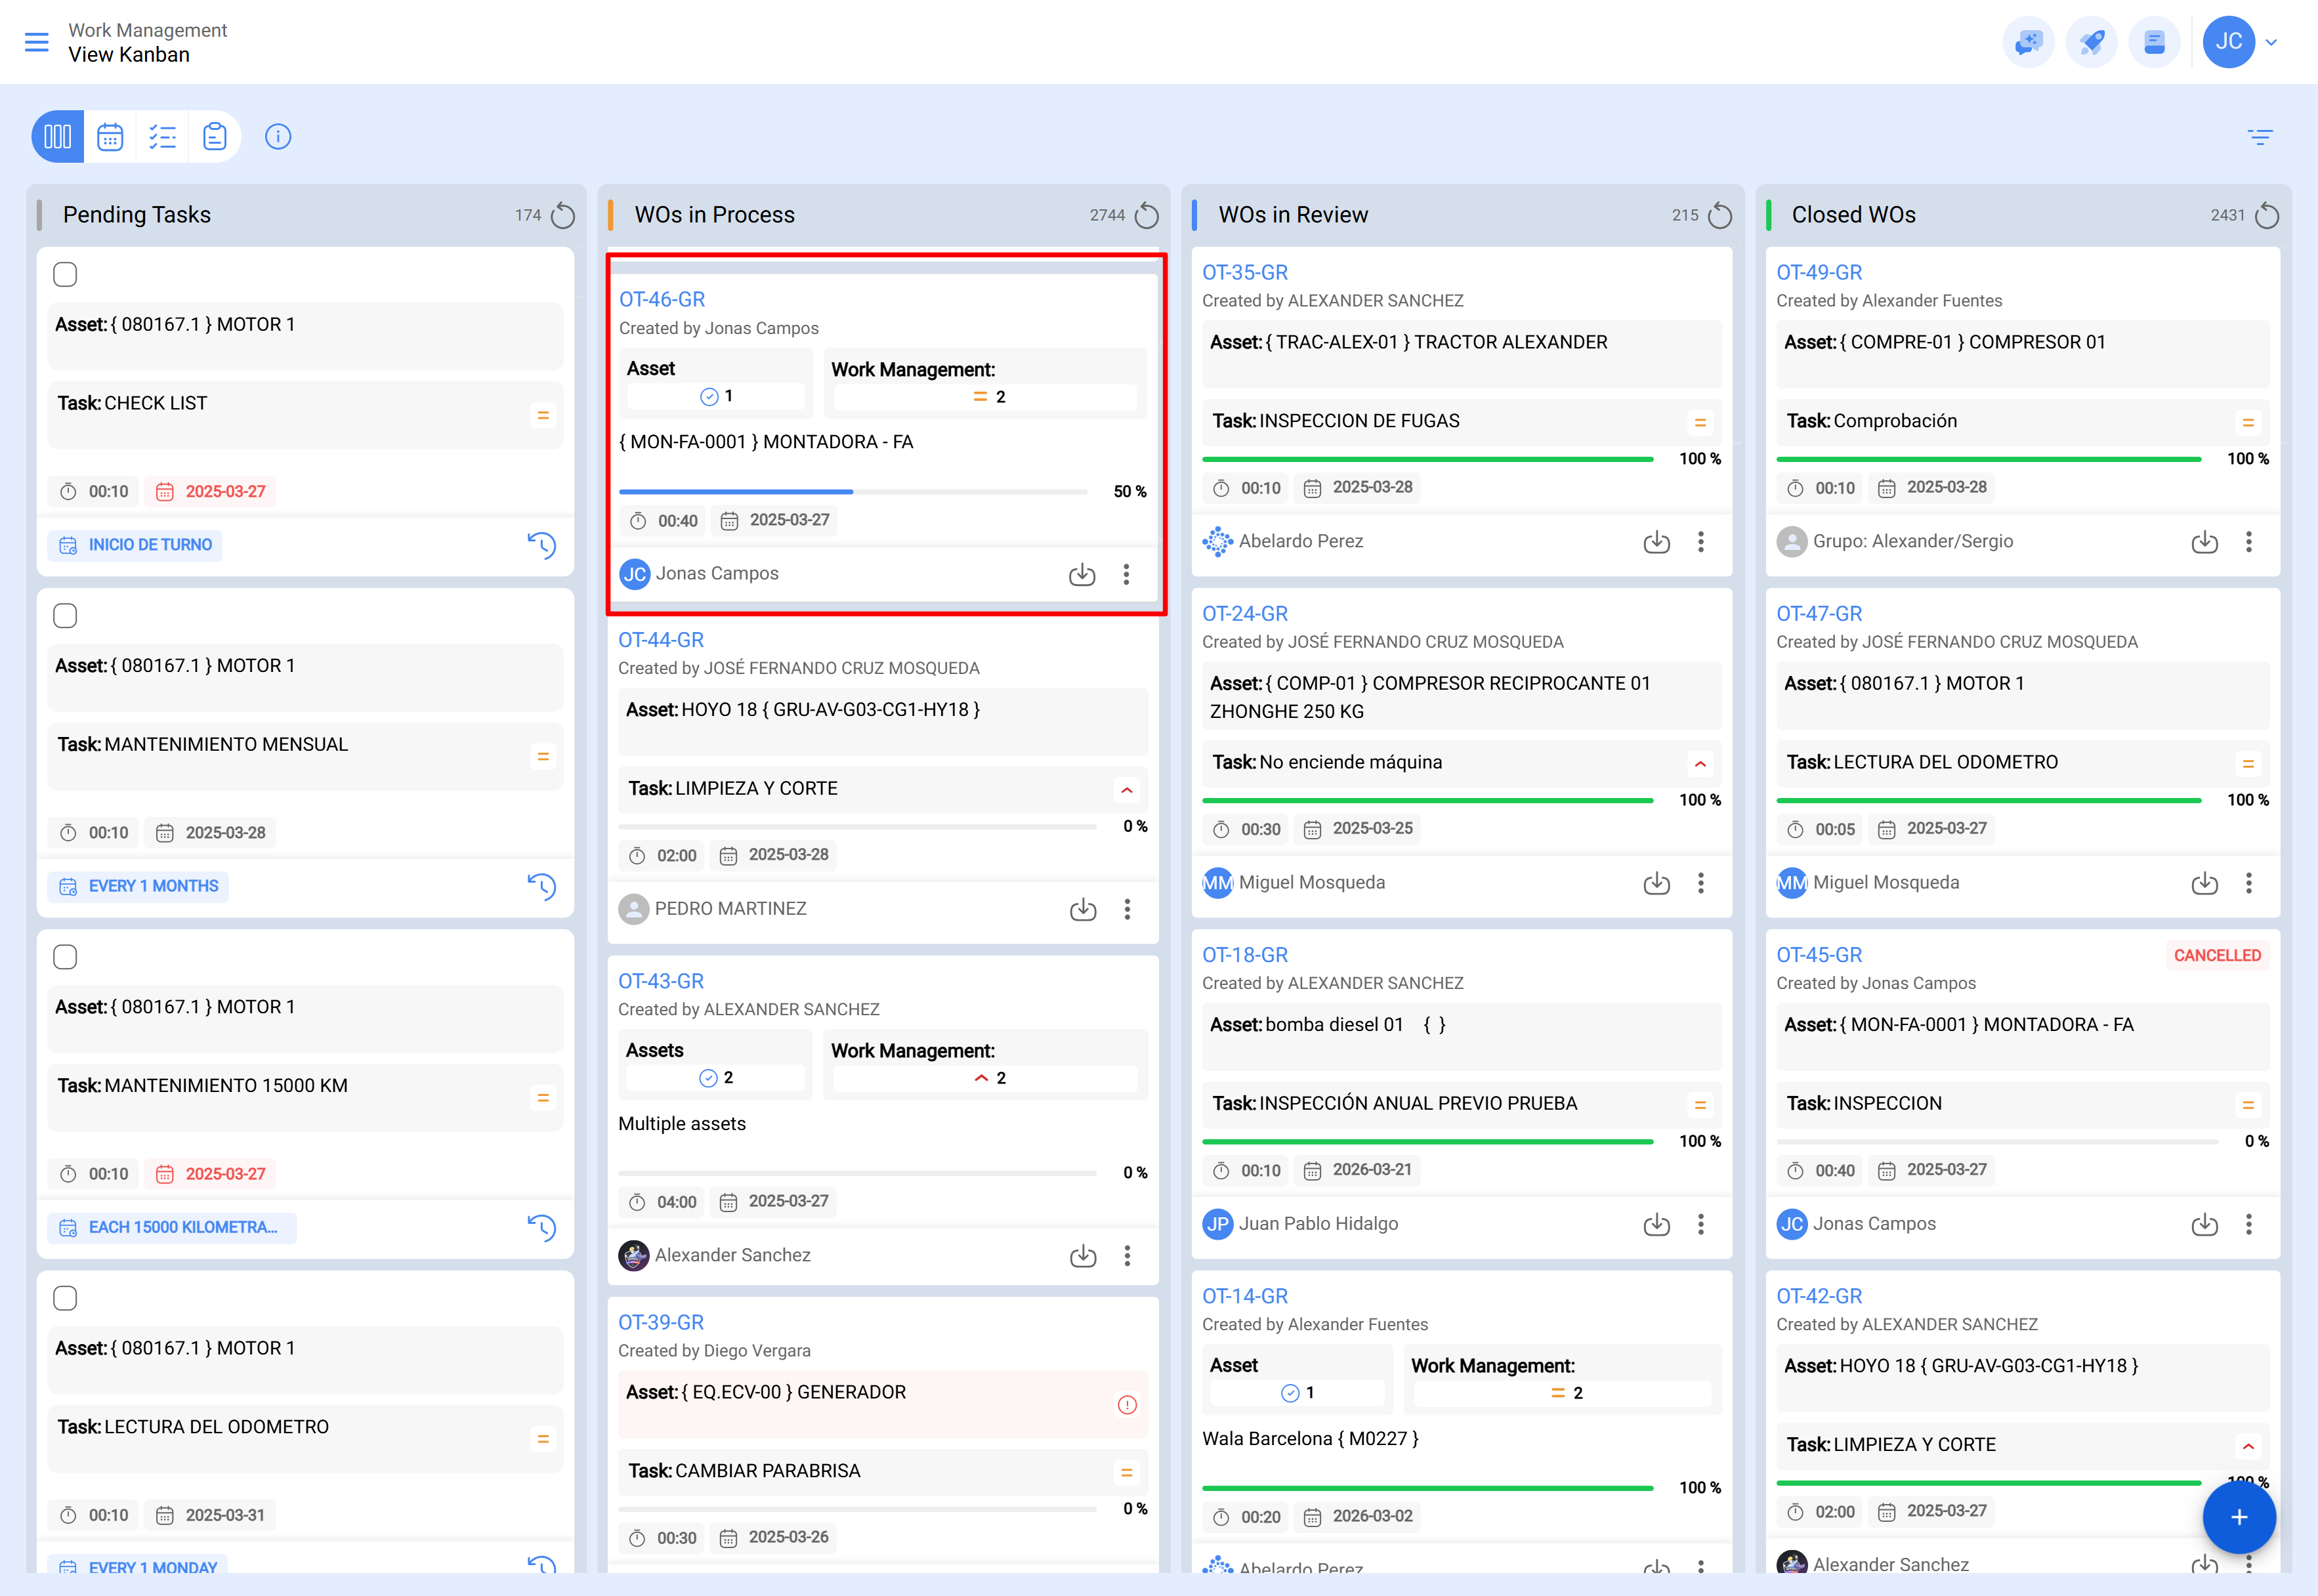This screenshot has width=2318, height=1596.
Task: Open work order OT-46-GR
Action: coord(662,299)
